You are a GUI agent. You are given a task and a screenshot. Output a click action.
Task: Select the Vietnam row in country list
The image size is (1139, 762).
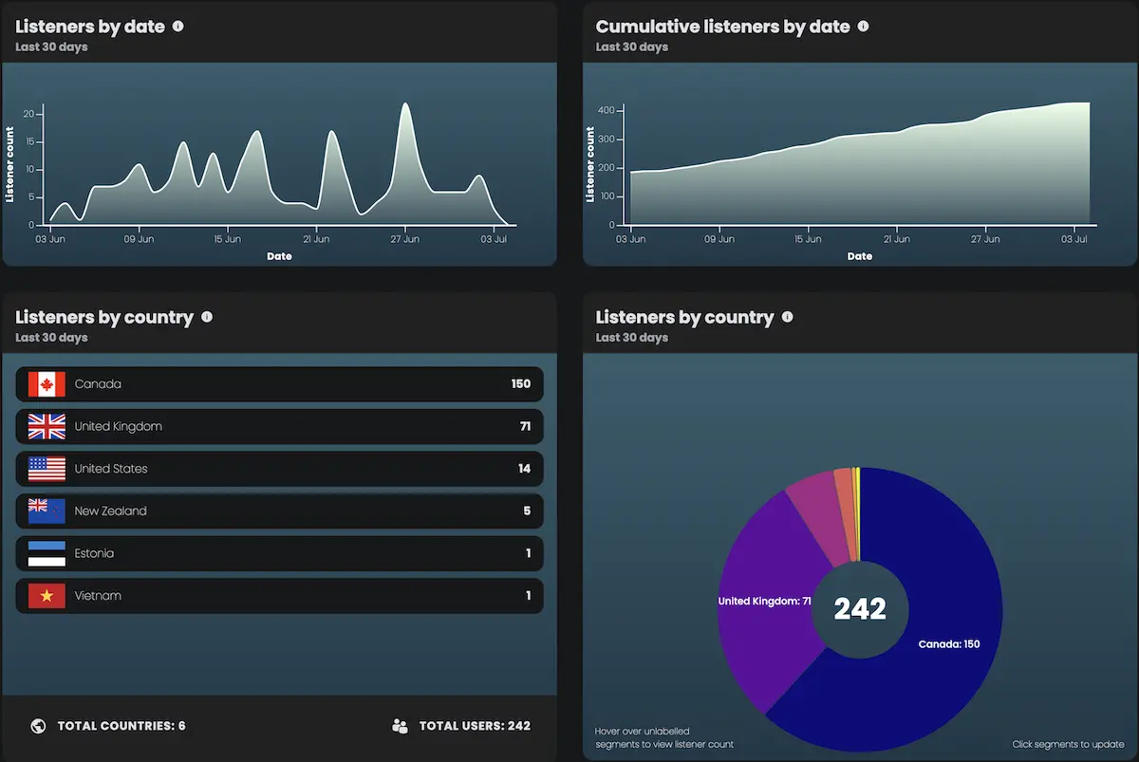point(280,596)
